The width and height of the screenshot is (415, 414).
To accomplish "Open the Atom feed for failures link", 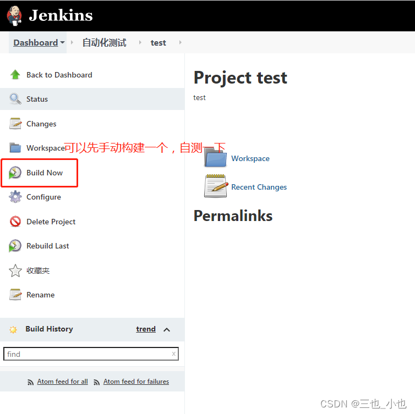I will coord(136,382).
